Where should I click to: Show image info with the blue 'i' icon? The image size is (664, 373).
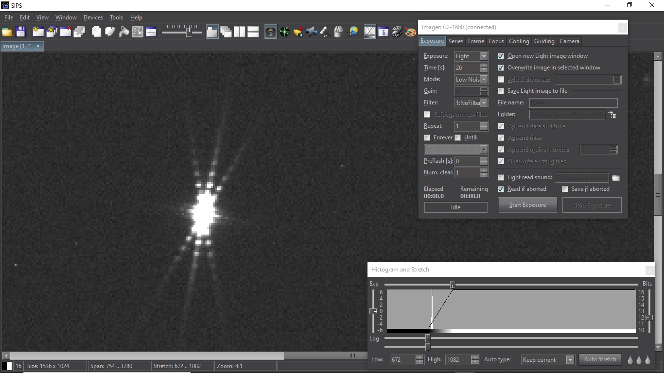[384, 32]
